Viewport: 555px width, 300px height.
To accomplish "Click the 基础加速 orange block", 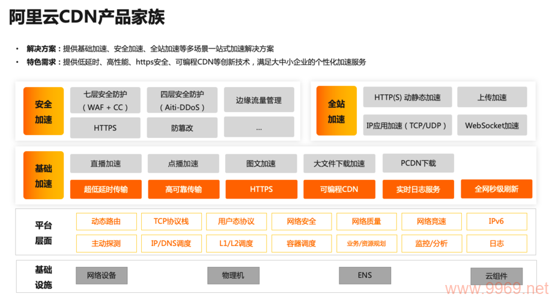I will [43, 175].
